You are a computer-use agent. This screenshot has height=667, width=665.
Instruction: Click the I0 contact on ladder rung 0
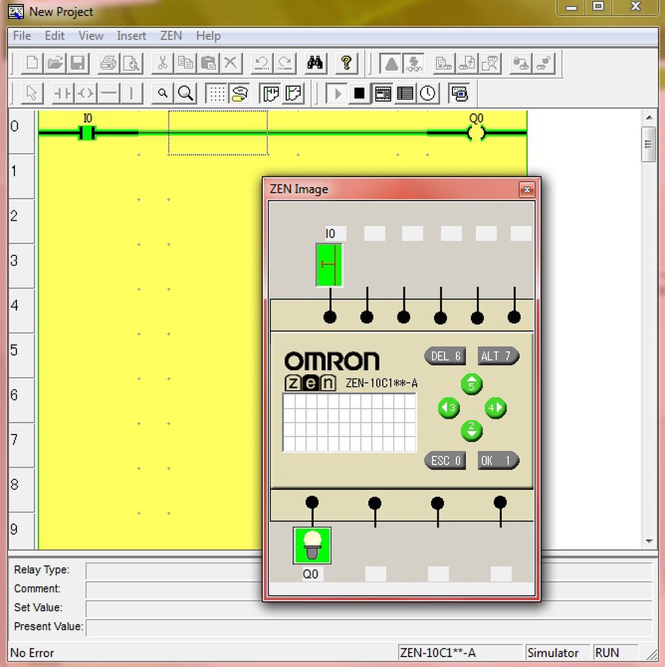point(87,133)
